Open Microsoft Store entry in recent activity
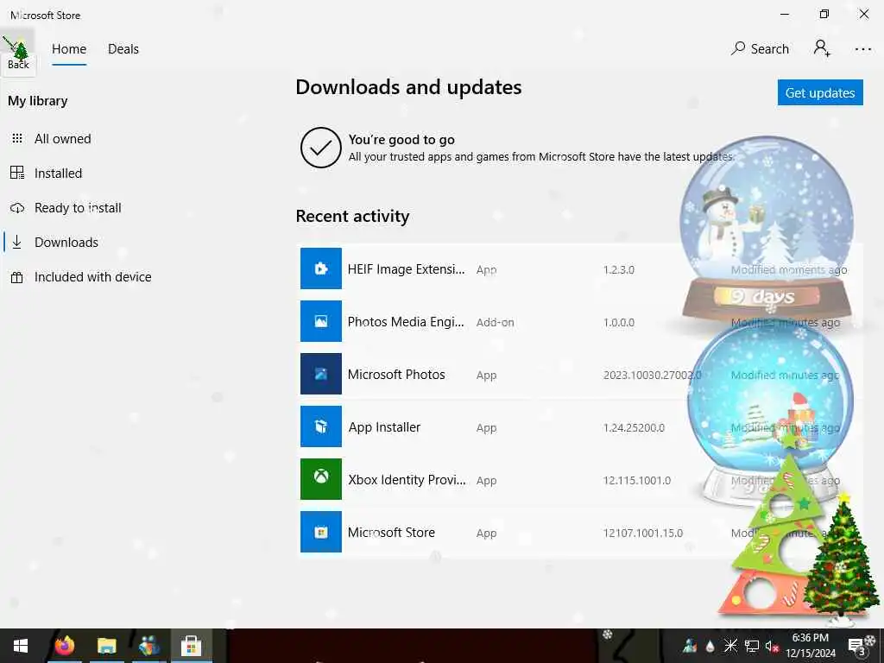This screenshot has height=663, width=884. click(391, 532)
